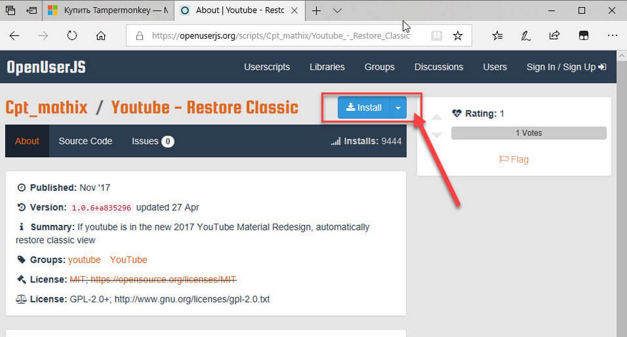This screenshot has height=337, width=627.
Task: Click Sign In / Sign Up link
Action: tap(566, 67)
